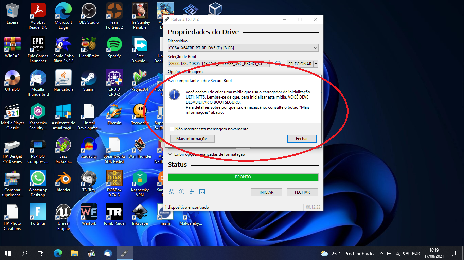Image resolution: width=464 pixels, height=260 pixels.
Task: Open the Project64 desktop icon
Action: pyautogui.click(x=140, y=81)
